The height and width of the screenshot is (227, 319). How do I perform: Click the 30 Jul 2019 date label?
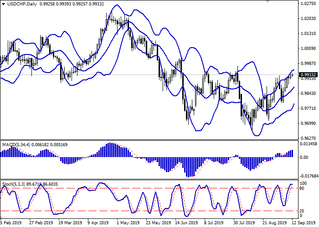click(244, 223)
